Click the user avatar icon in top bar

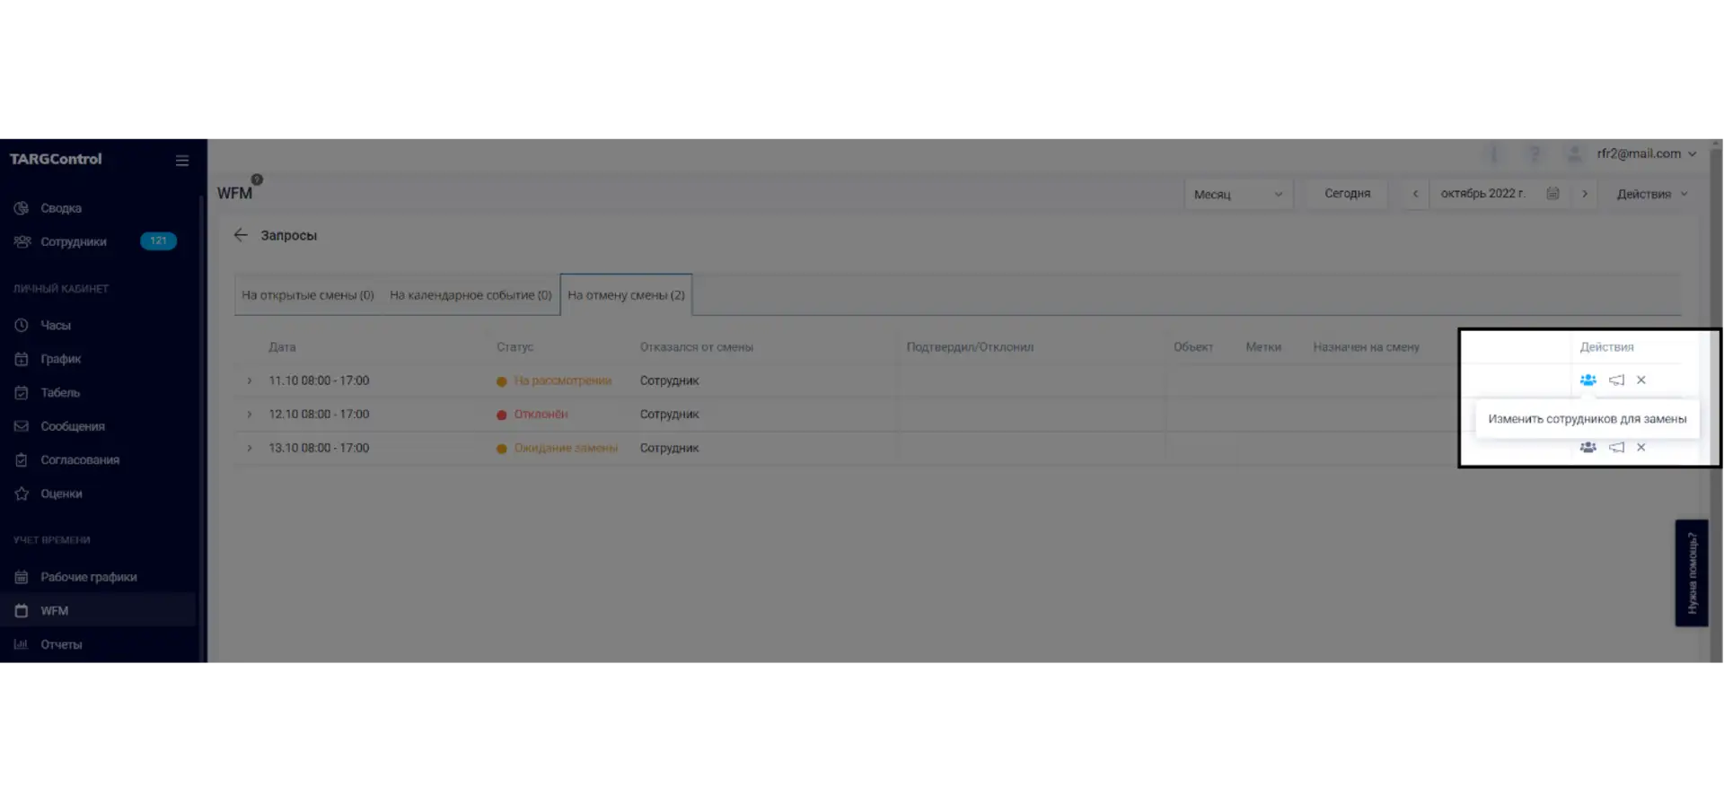[x=1574, y=154]
